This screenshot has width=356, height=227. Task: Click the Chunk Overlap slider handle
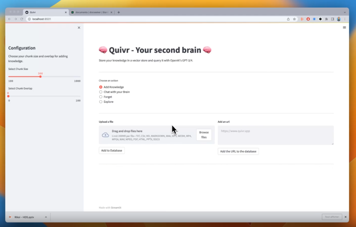tap(8, 96)
